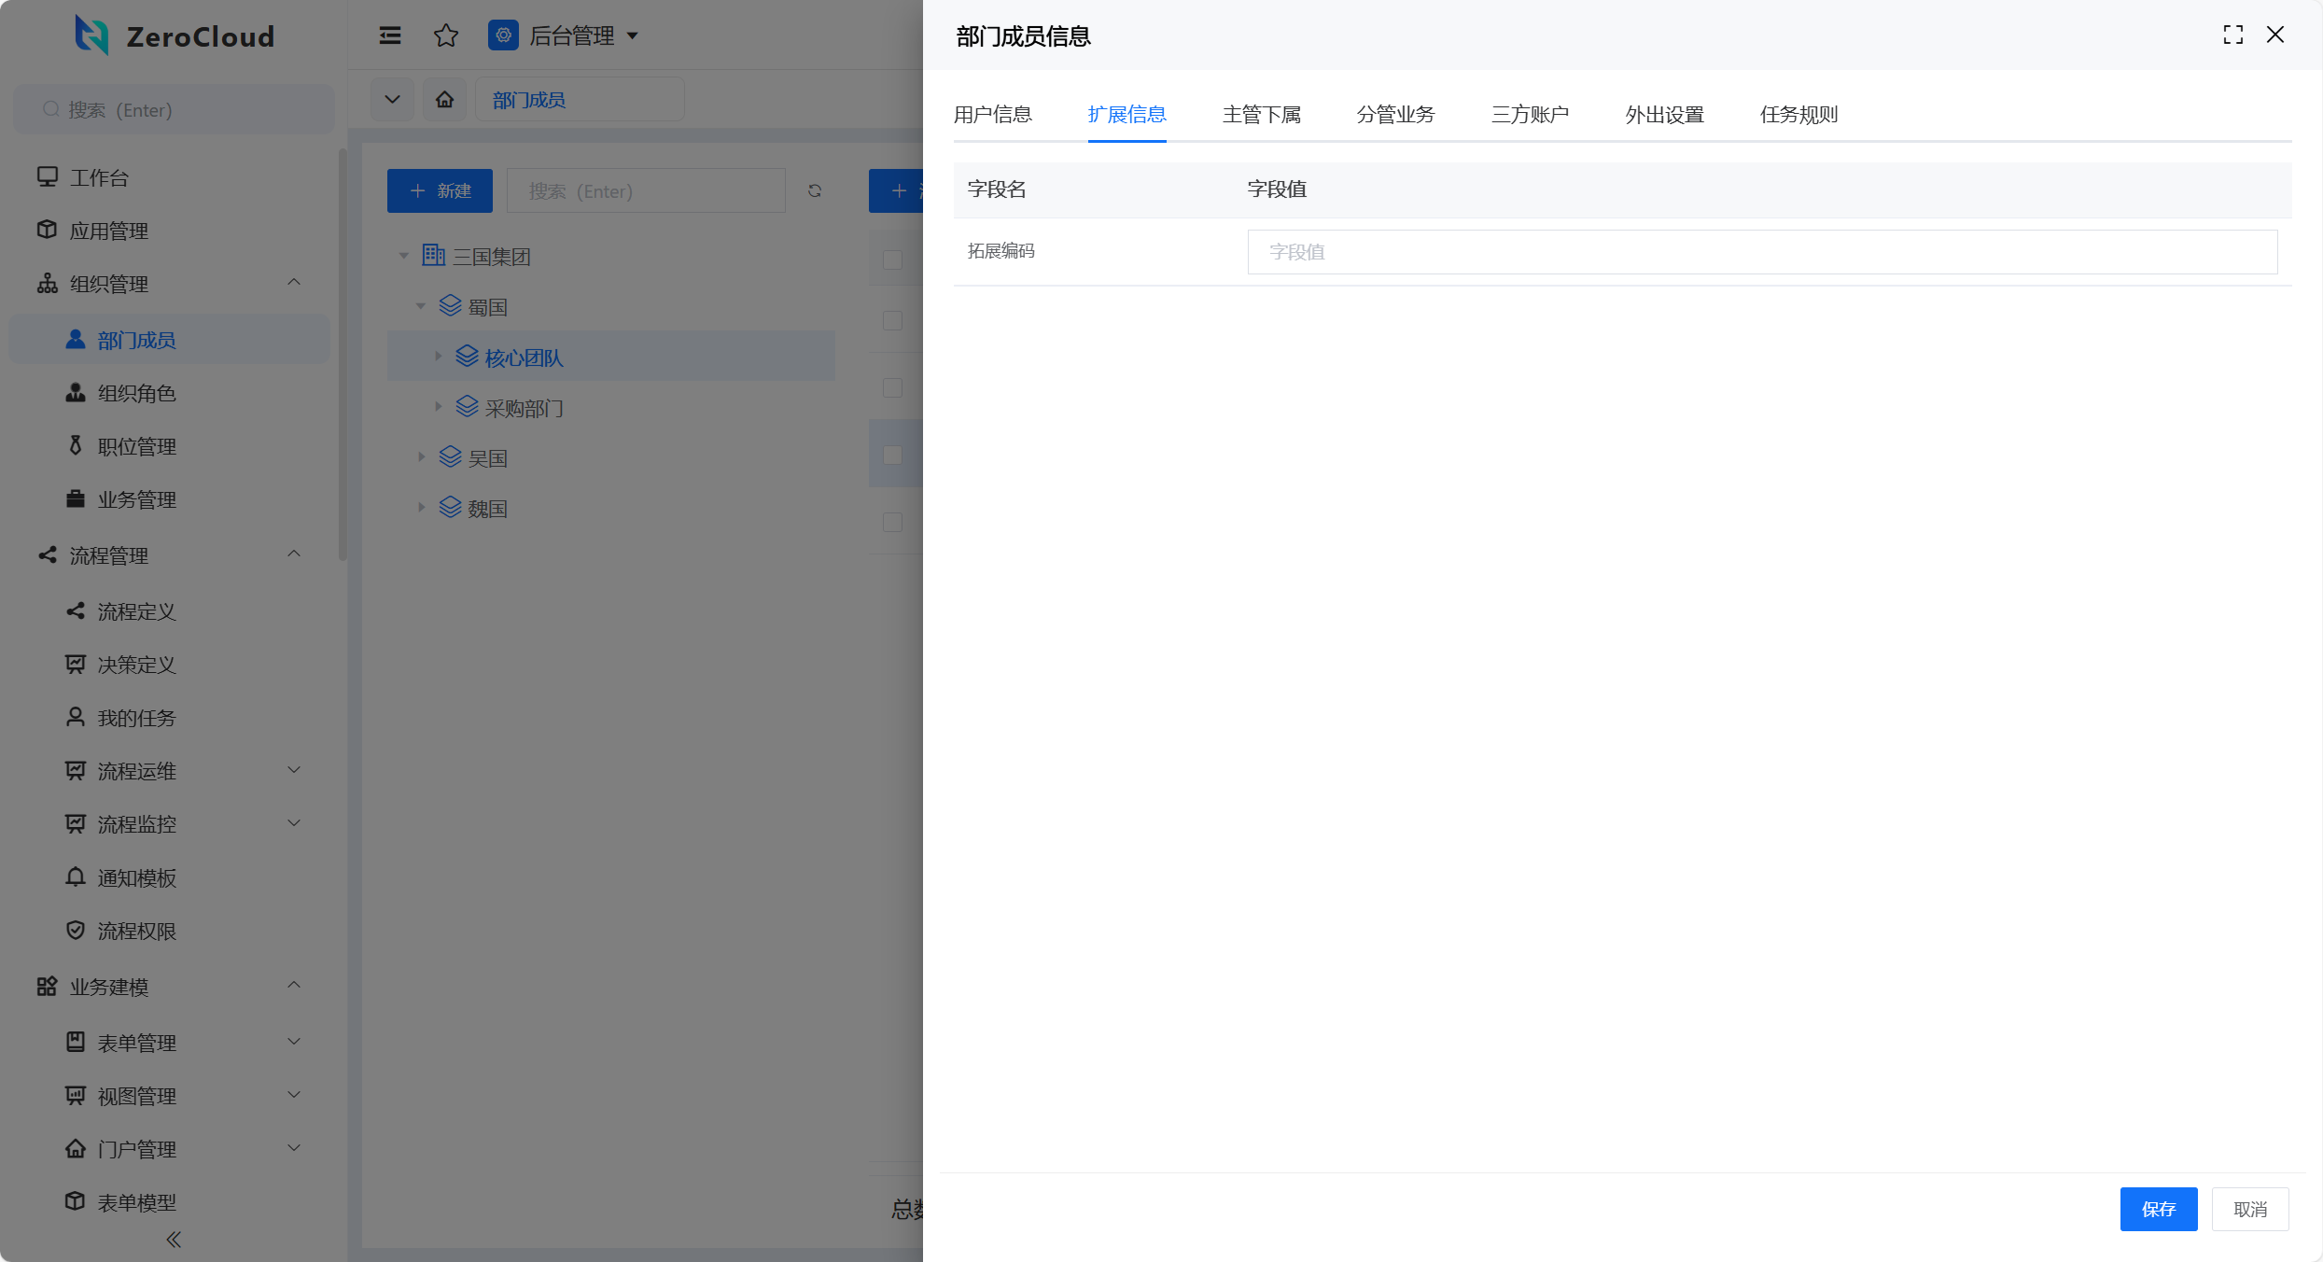Click the refresh icon next to the tree search
Screen dimensions: 2323x1262
[x=815, y=190]
